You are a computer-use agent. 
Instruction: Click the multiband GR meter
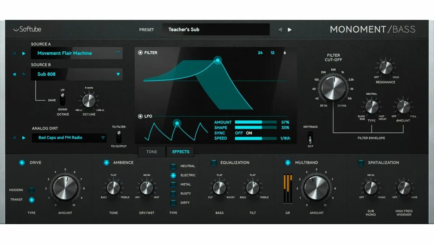point(288,189)
